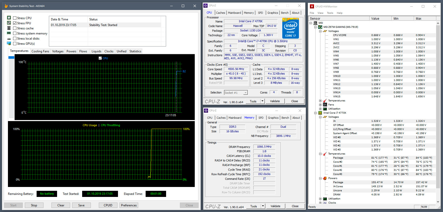This screenshot has width=443, height=212.
Task: Click the Fans icon in HWMonitor tree
Action: pyautogui.click(x=325, y=105)
